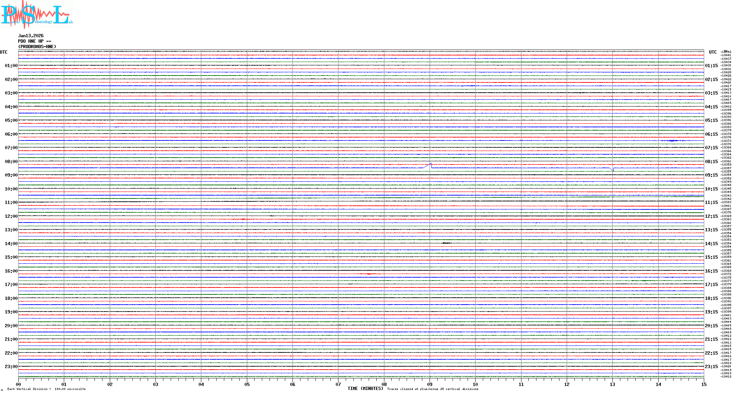This screenshot has width=733, height=394.
Task: Click minute marker 05 on bottom axis
Action: [247, 384]
